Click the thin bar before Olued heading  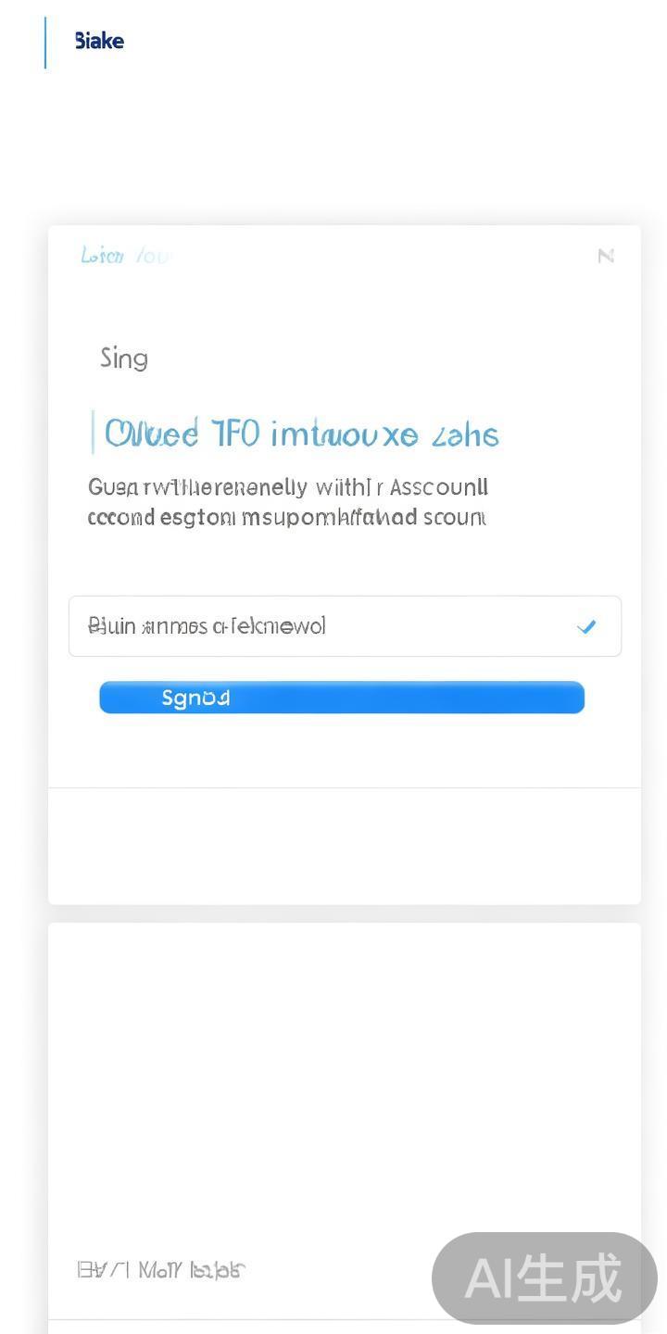pos(93,433)
